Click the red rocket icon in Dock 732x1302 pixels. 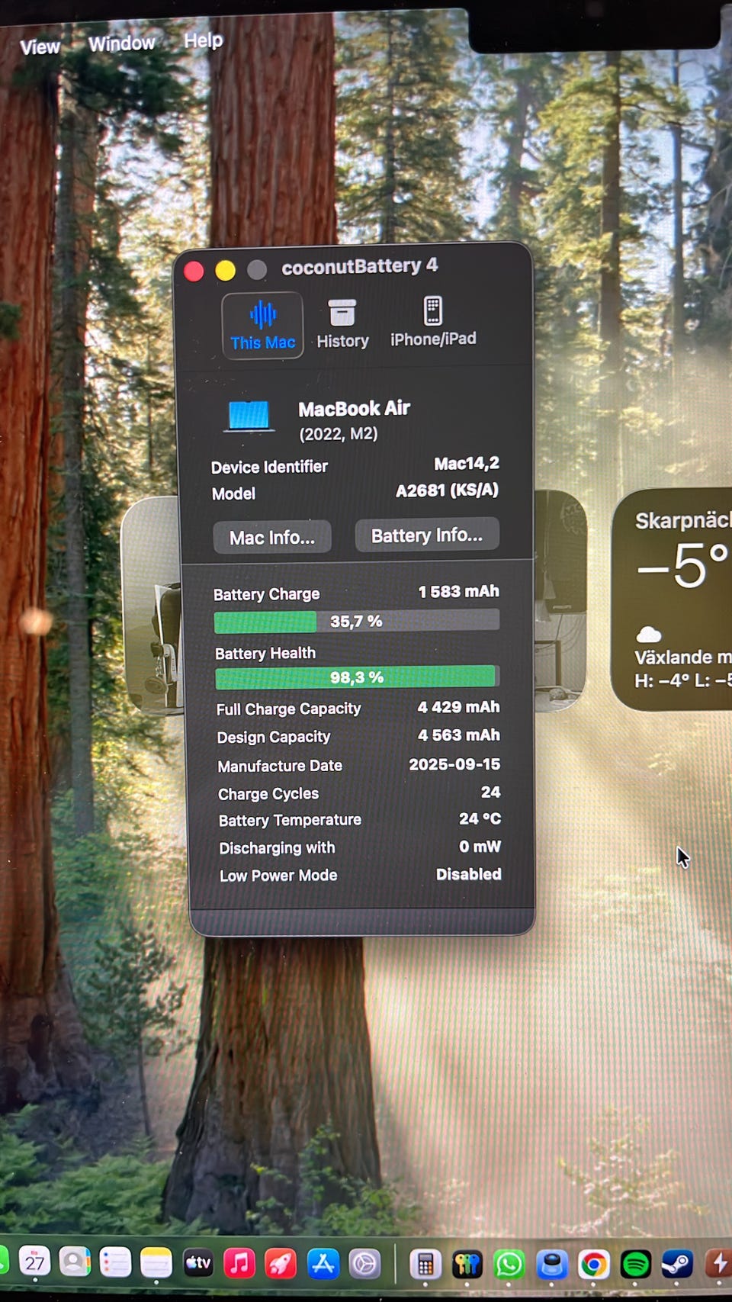281,1264
